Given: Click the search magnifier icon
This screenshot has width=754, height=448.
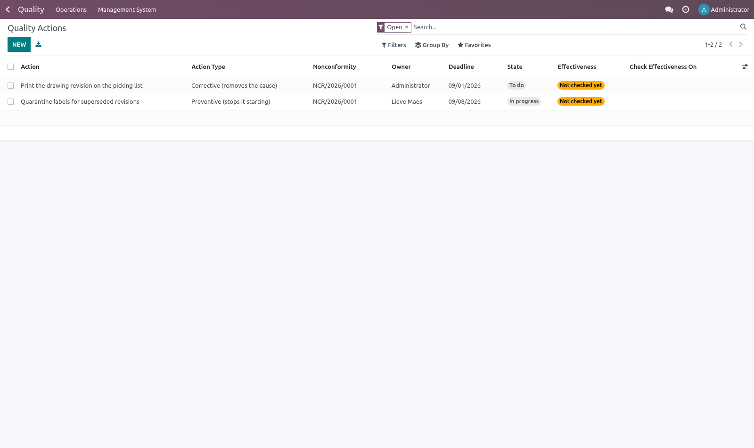Looking at the screenshot, I should 743,27.
